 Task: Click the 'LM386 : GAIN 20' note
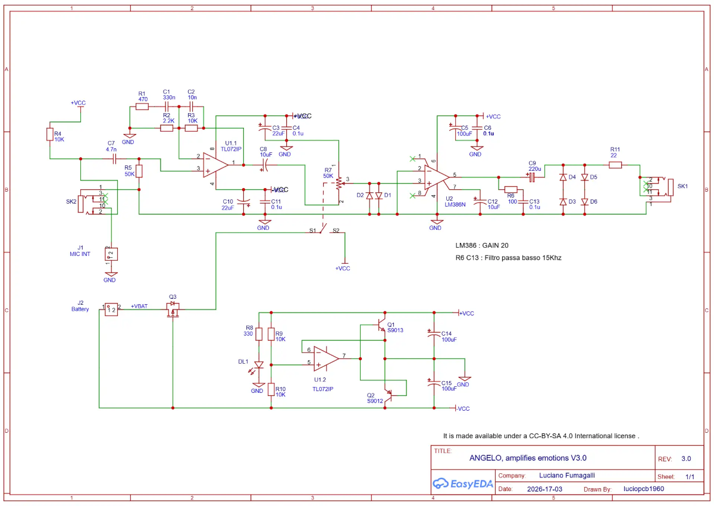pyautogui.click(x=482, y=245)
